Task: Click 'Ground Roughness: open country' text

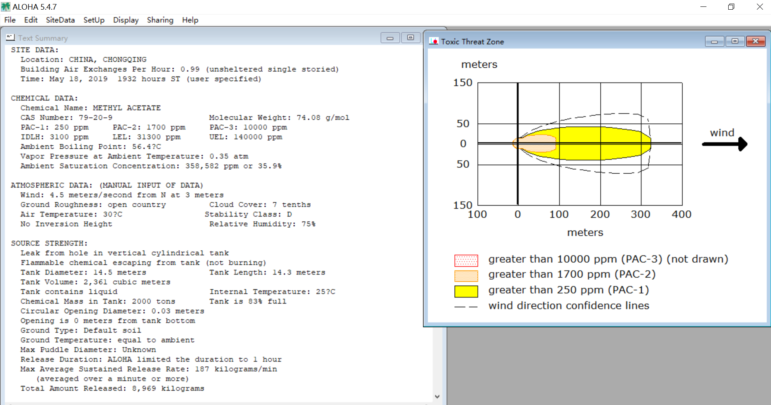Action: click(x=93, y=205)
